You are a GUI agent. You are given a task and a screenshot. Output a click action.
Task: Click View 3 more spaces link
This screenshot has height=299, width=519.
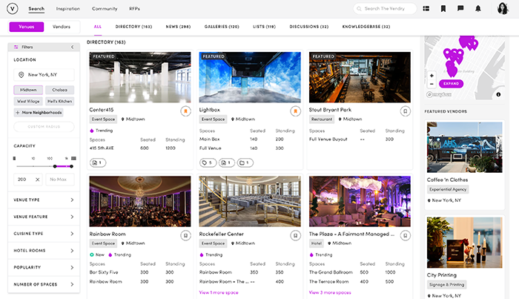(x=331, y=293)
